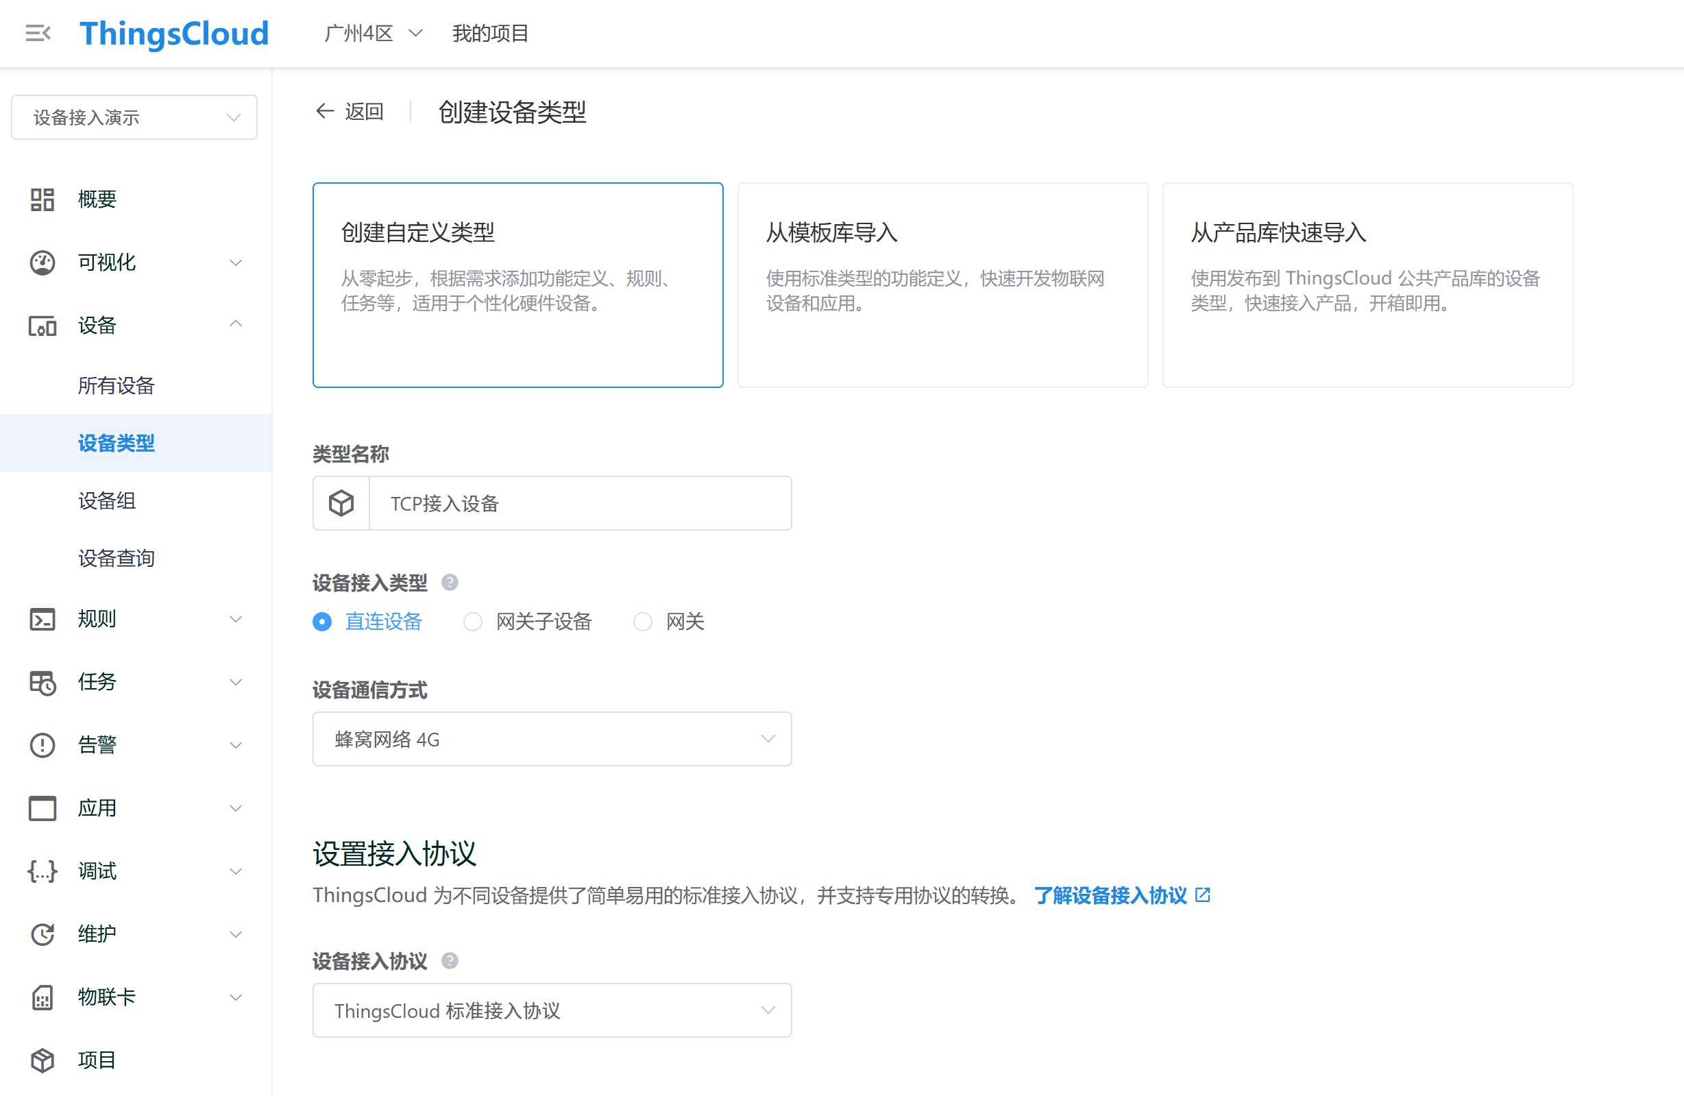Click the 物联卡 SIM card icon
The height and width of the screenshot is (1096, 1684).
point(42,997)
